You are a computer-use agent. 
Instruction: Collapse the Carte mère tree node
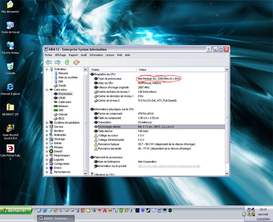click(47, 90)
